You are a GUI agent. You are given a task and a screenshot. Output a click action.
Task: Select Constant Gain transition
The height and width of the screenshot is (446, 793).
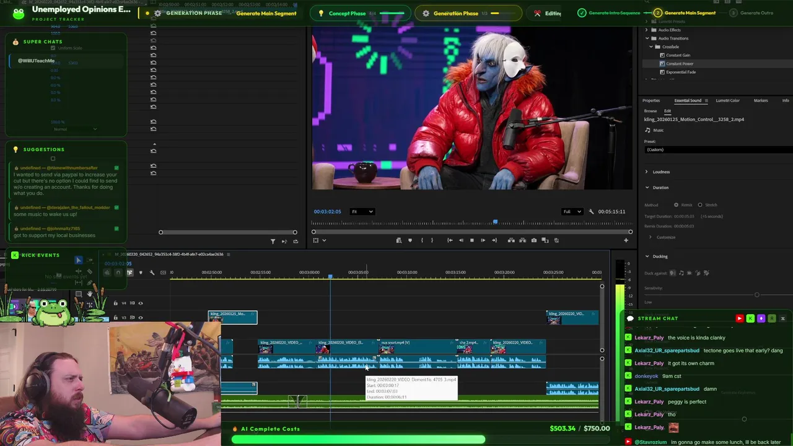[x=678, y=55]
